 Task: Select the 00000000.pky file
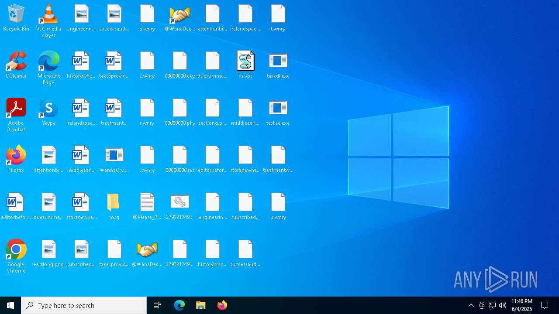[180, 113]
